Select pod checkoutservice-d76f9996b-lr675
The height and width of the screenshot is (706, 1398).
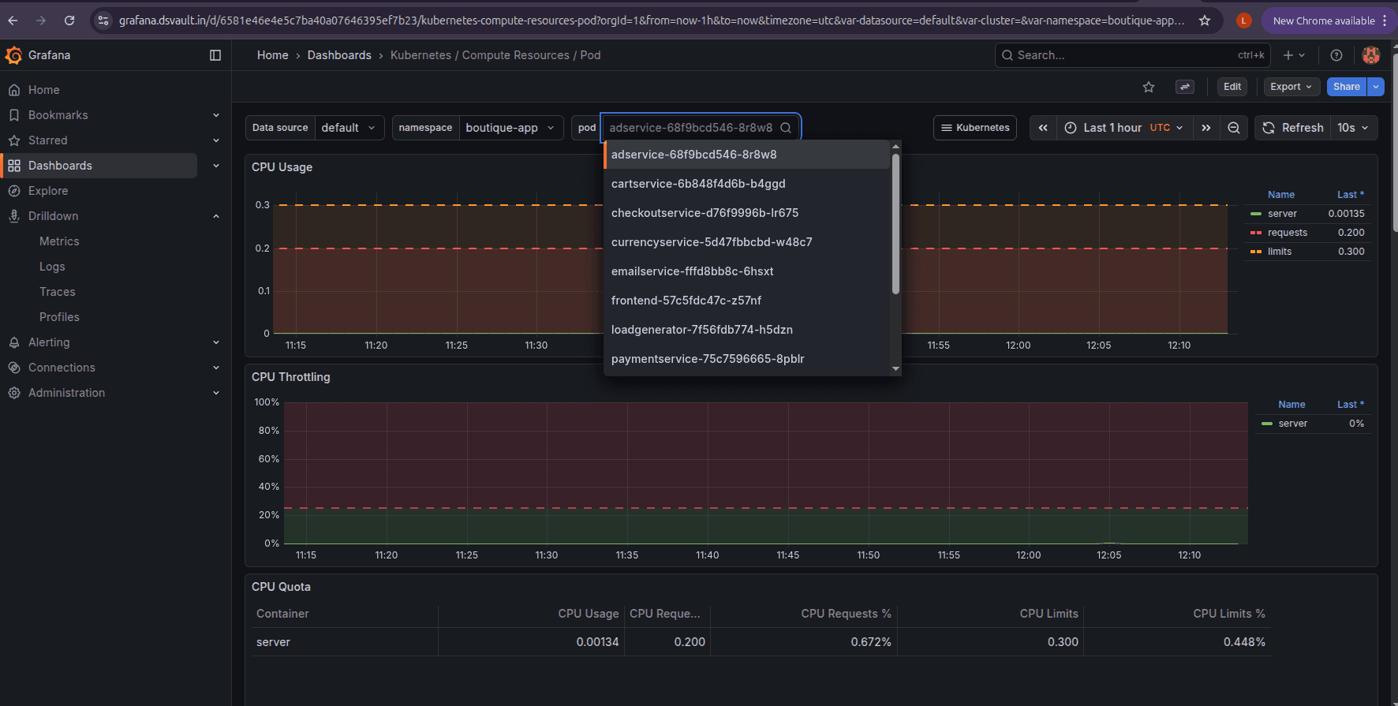[x=746, y=213]
